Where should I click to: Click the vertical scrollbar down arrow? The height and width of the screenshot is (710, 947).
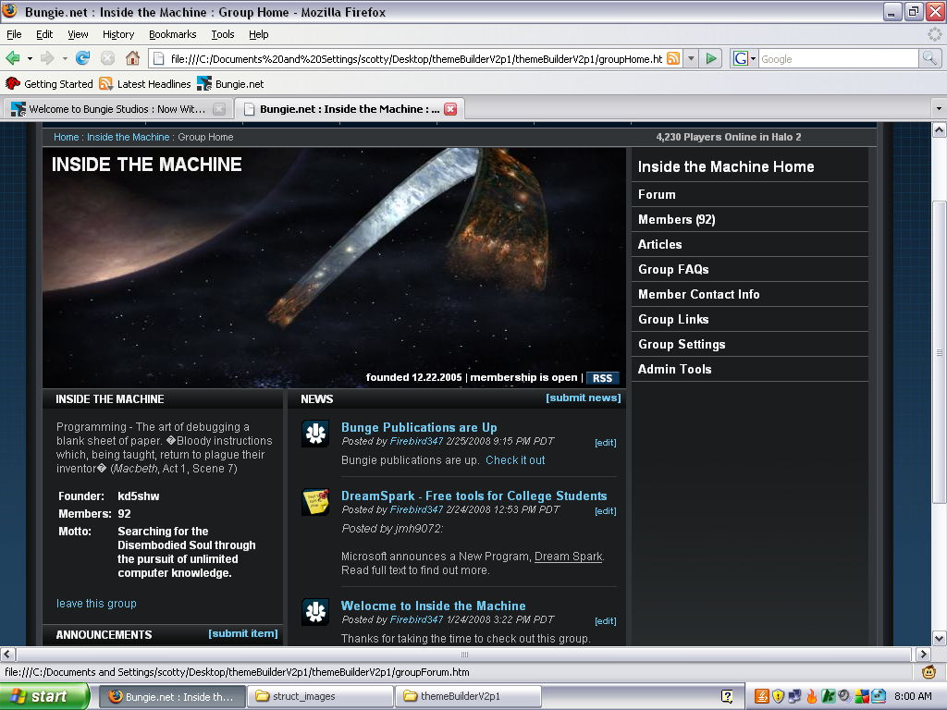(939, 638)
